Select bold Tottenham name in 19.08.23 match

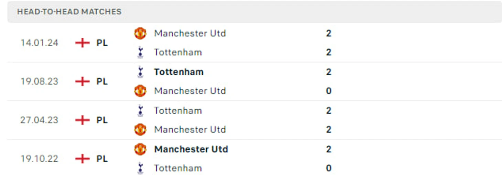tap(179, 72)
